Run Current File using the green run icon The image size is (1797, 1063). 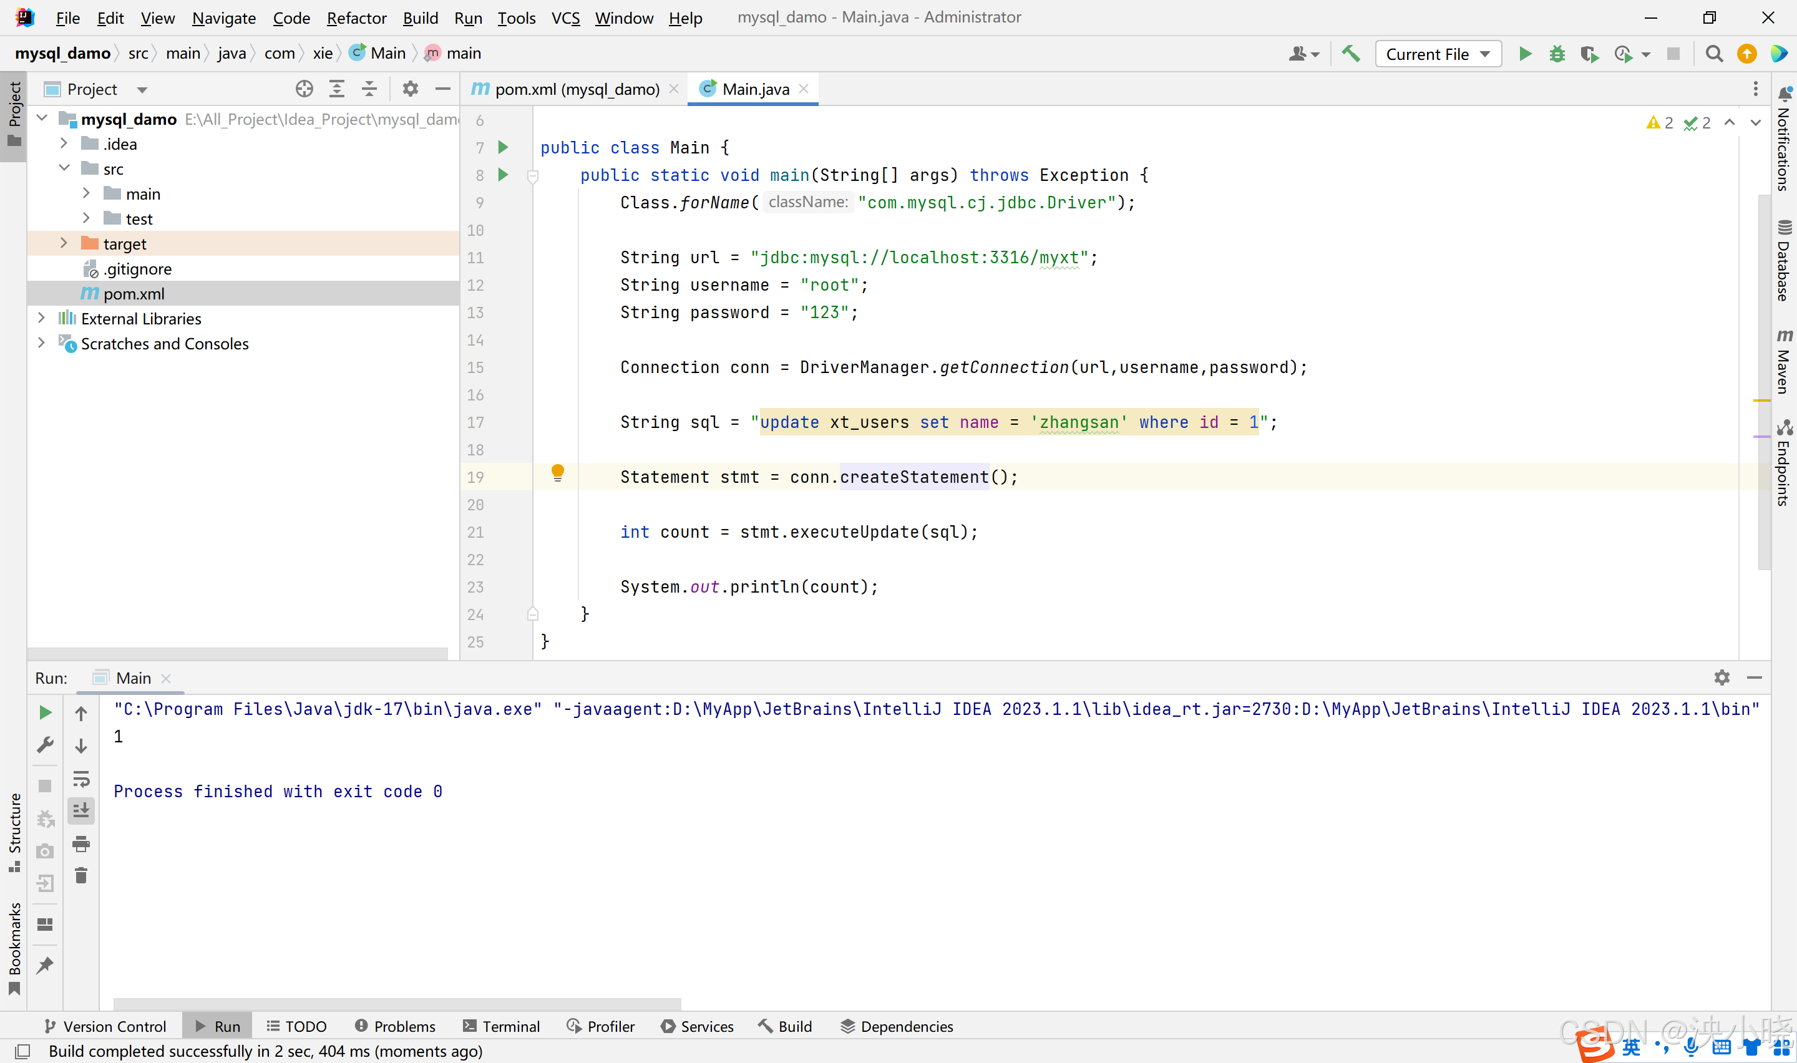[x=1524, y=53]
